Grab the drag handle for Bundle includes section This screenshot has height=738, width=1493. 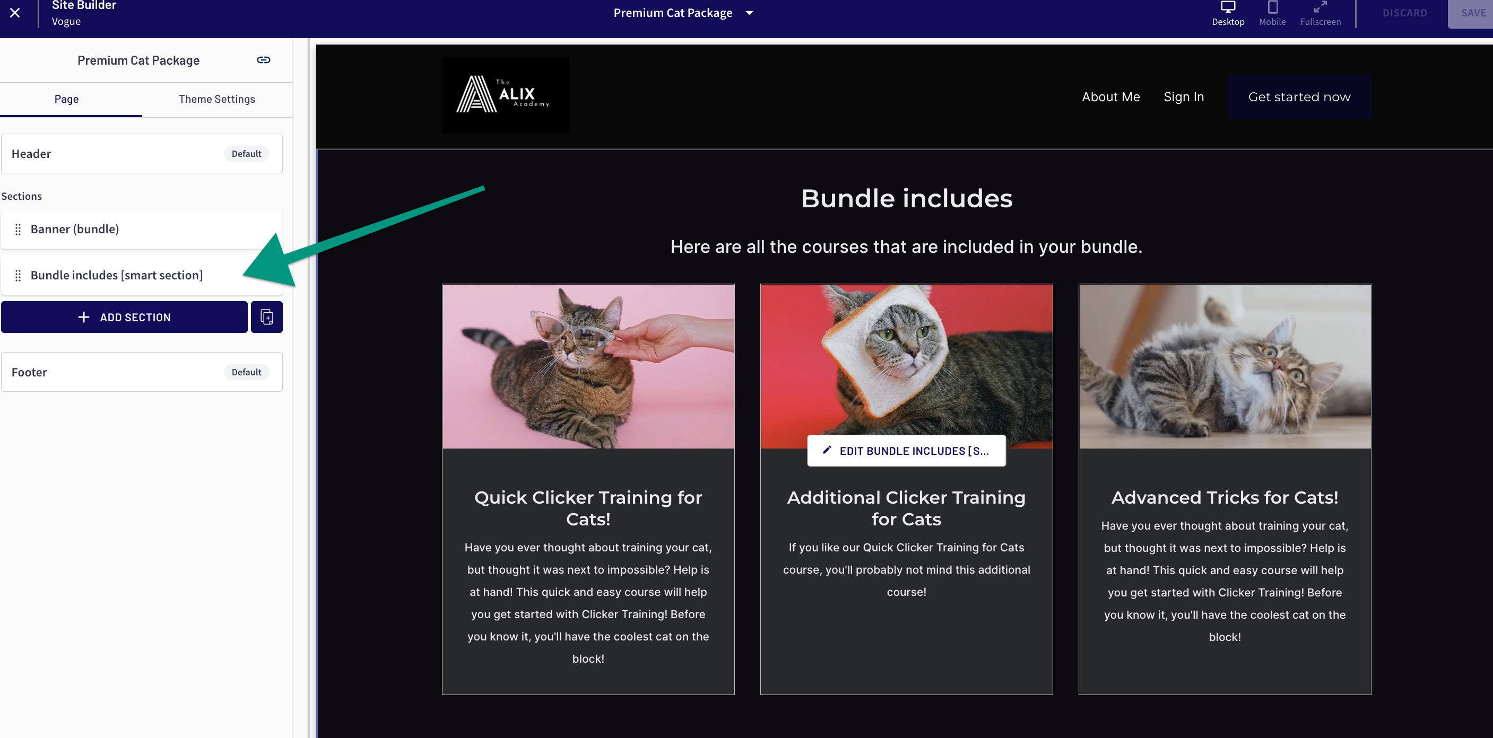[18, 275]
